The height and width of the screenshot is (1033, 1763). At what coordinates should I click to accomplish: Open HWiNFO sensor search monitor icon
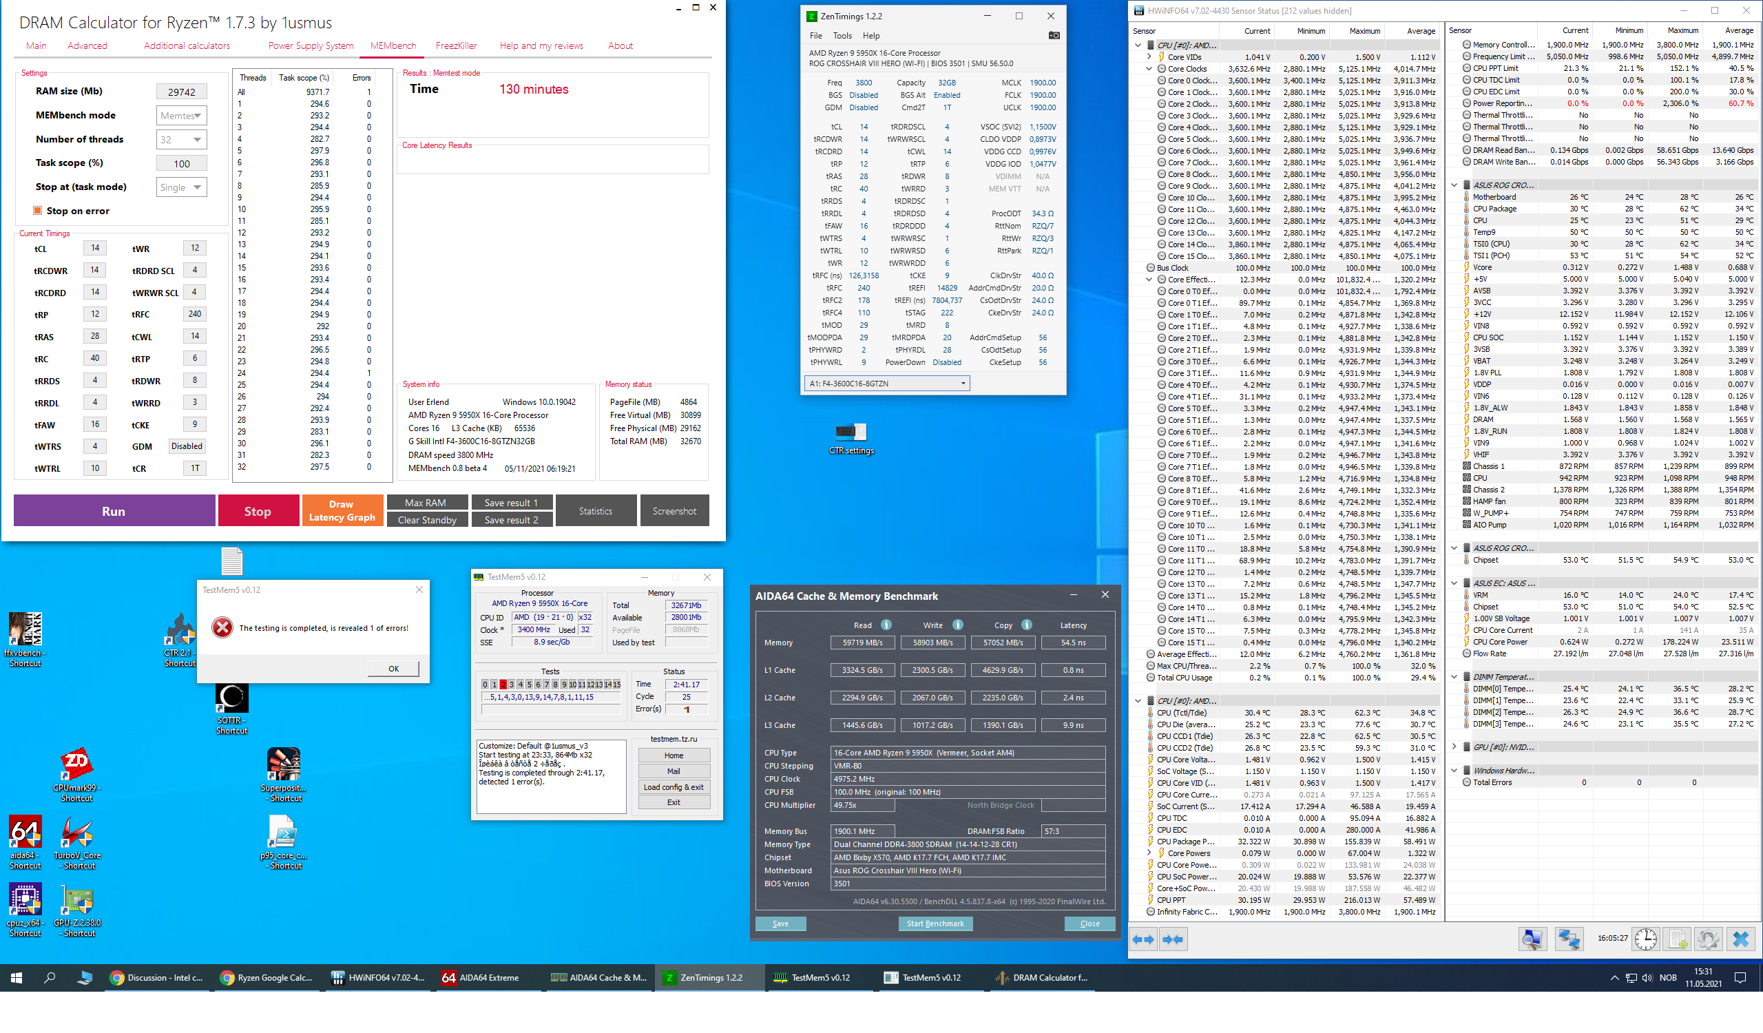click(x=1532, y=939)
